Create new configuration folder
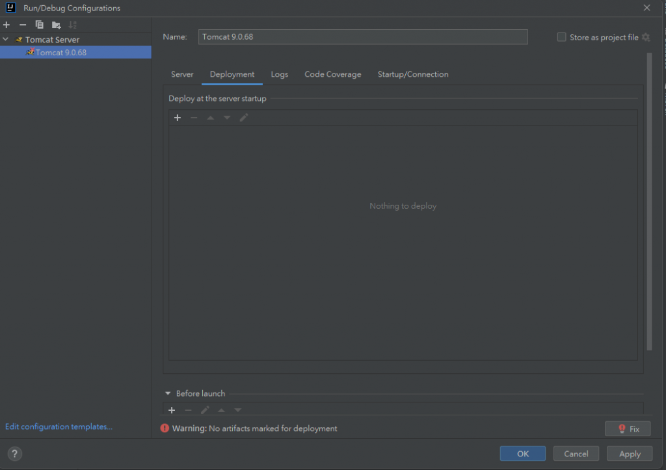666x470 pixels. [56, 25]
